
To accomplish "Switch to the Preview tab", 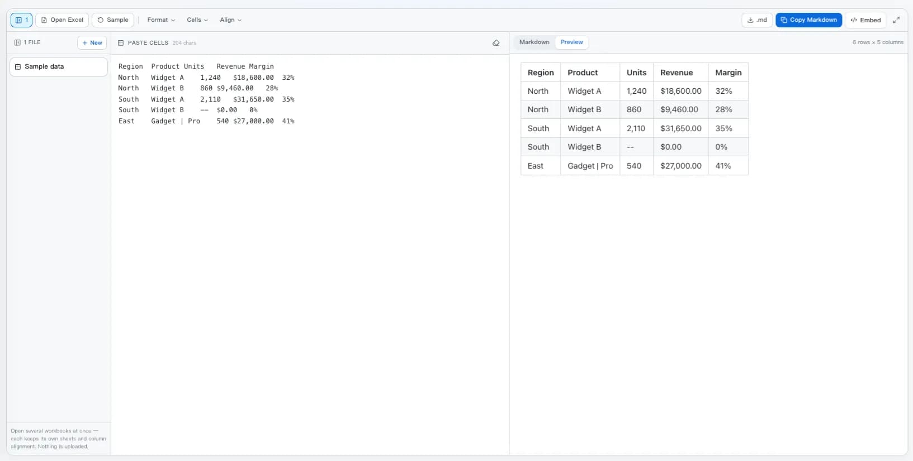I will click(x=571, y=42).
